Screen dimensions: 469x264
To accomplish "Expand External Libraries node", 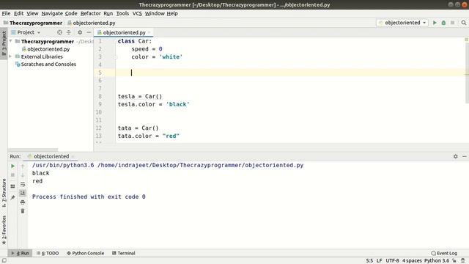I will click(x=11, y=56).
